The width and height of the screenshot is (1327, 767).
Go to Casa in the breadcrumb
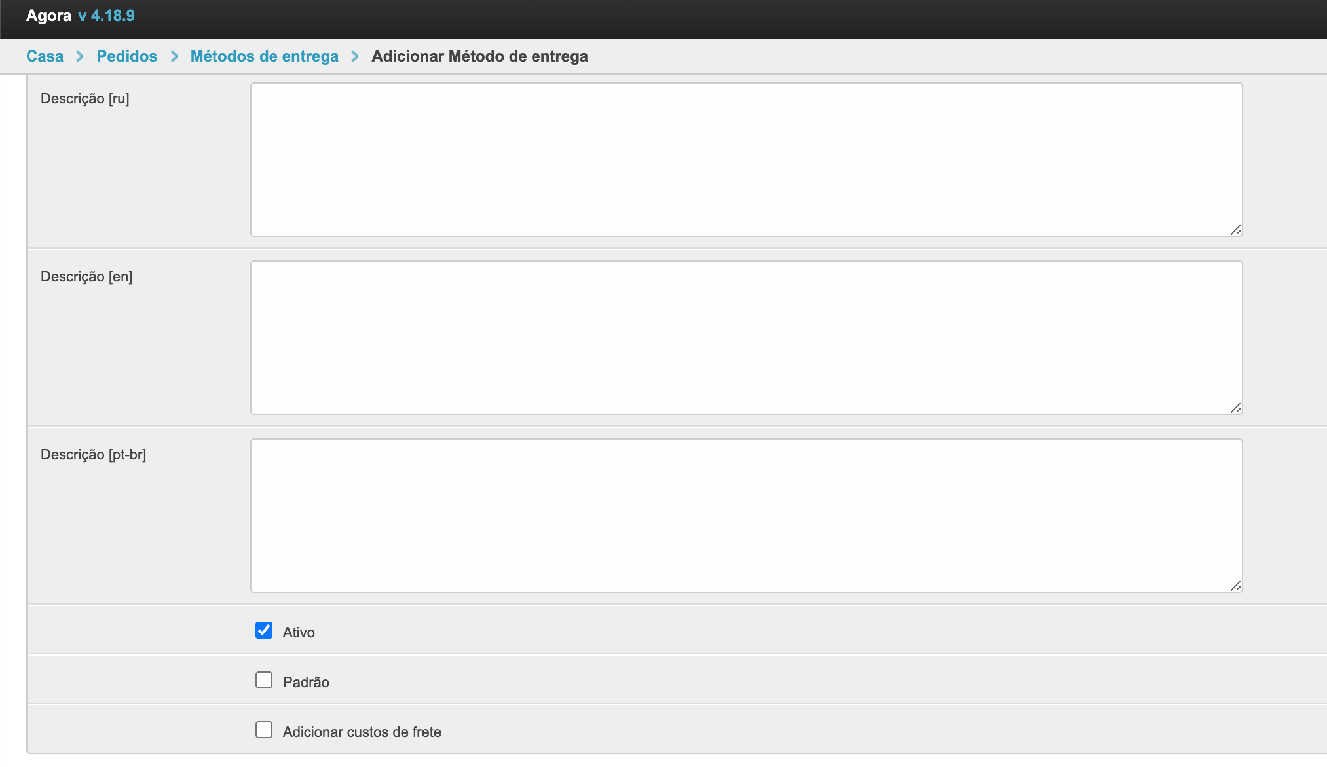coord(45,56)
